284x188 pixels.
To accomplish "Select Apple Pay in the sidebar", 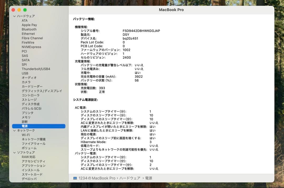I will coord(30,25).
